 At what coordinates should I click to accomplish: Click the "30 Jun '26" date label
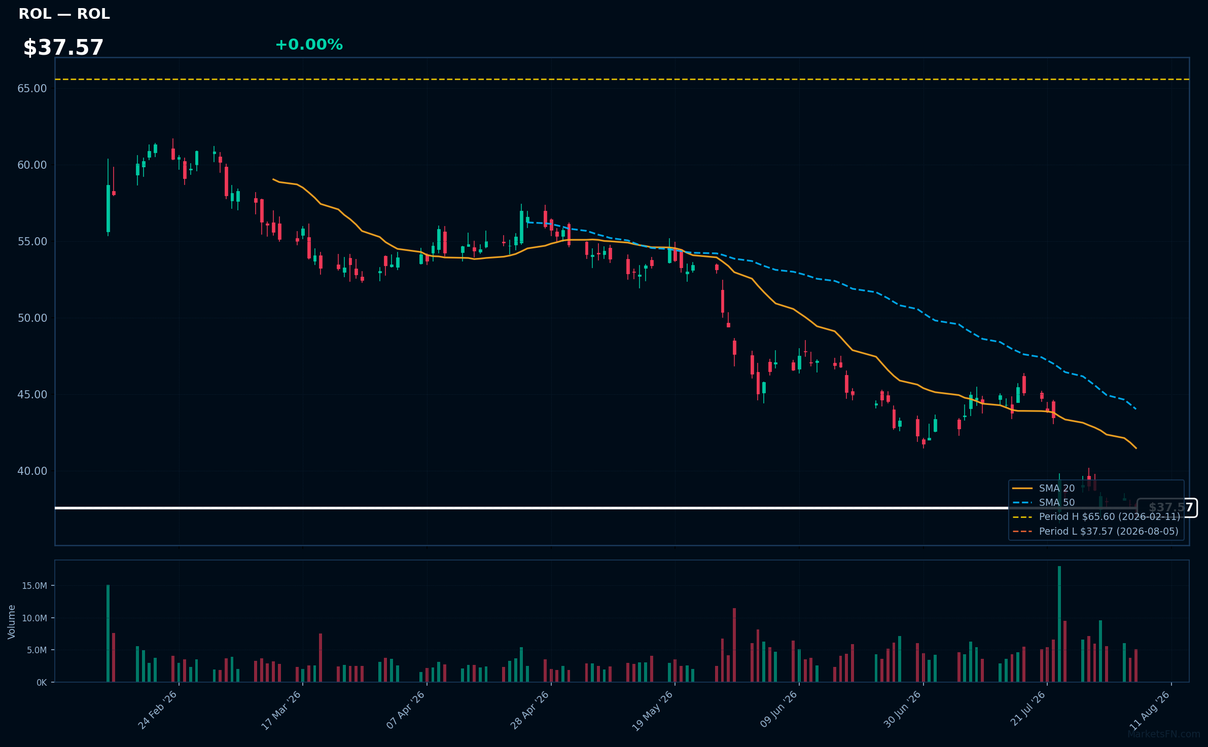point(903,709)
